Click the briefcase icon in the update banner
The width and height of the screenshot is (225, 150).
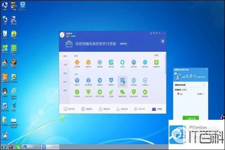click(70, 44)
